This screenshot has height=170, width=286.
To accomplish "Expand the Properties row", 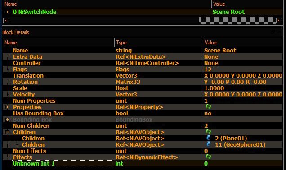I will click(7, 107).
